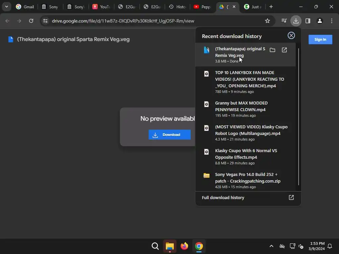Reload the current page
This screenshot has height=254, width=339.
click(31, 21)
